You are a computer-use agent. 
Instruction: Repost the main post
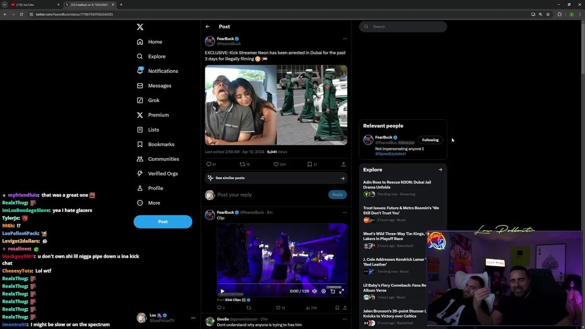pyautogui.click(x=243, y=164)
